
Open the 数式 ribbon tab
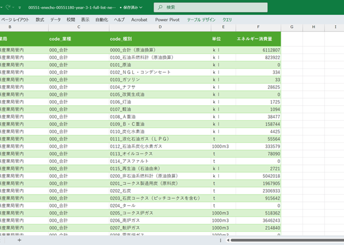click(x=40, y=20)
